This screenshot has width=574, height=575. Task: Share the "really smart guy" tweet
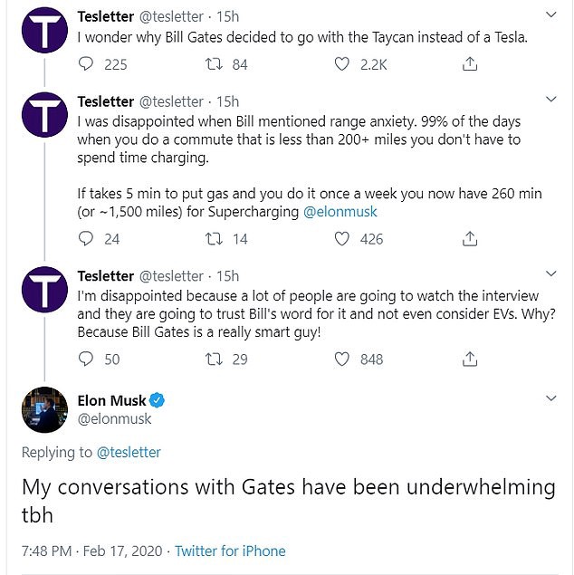470,359
